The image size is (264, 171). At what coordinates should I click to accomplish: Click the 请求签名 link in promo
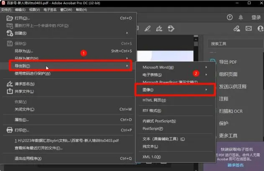pyautogui.click(x=235, y=165)
